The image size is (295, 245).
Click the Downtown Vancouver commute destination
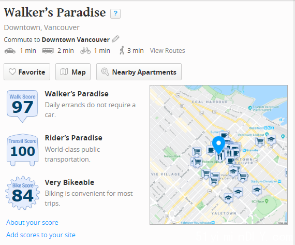coord(76,40)
